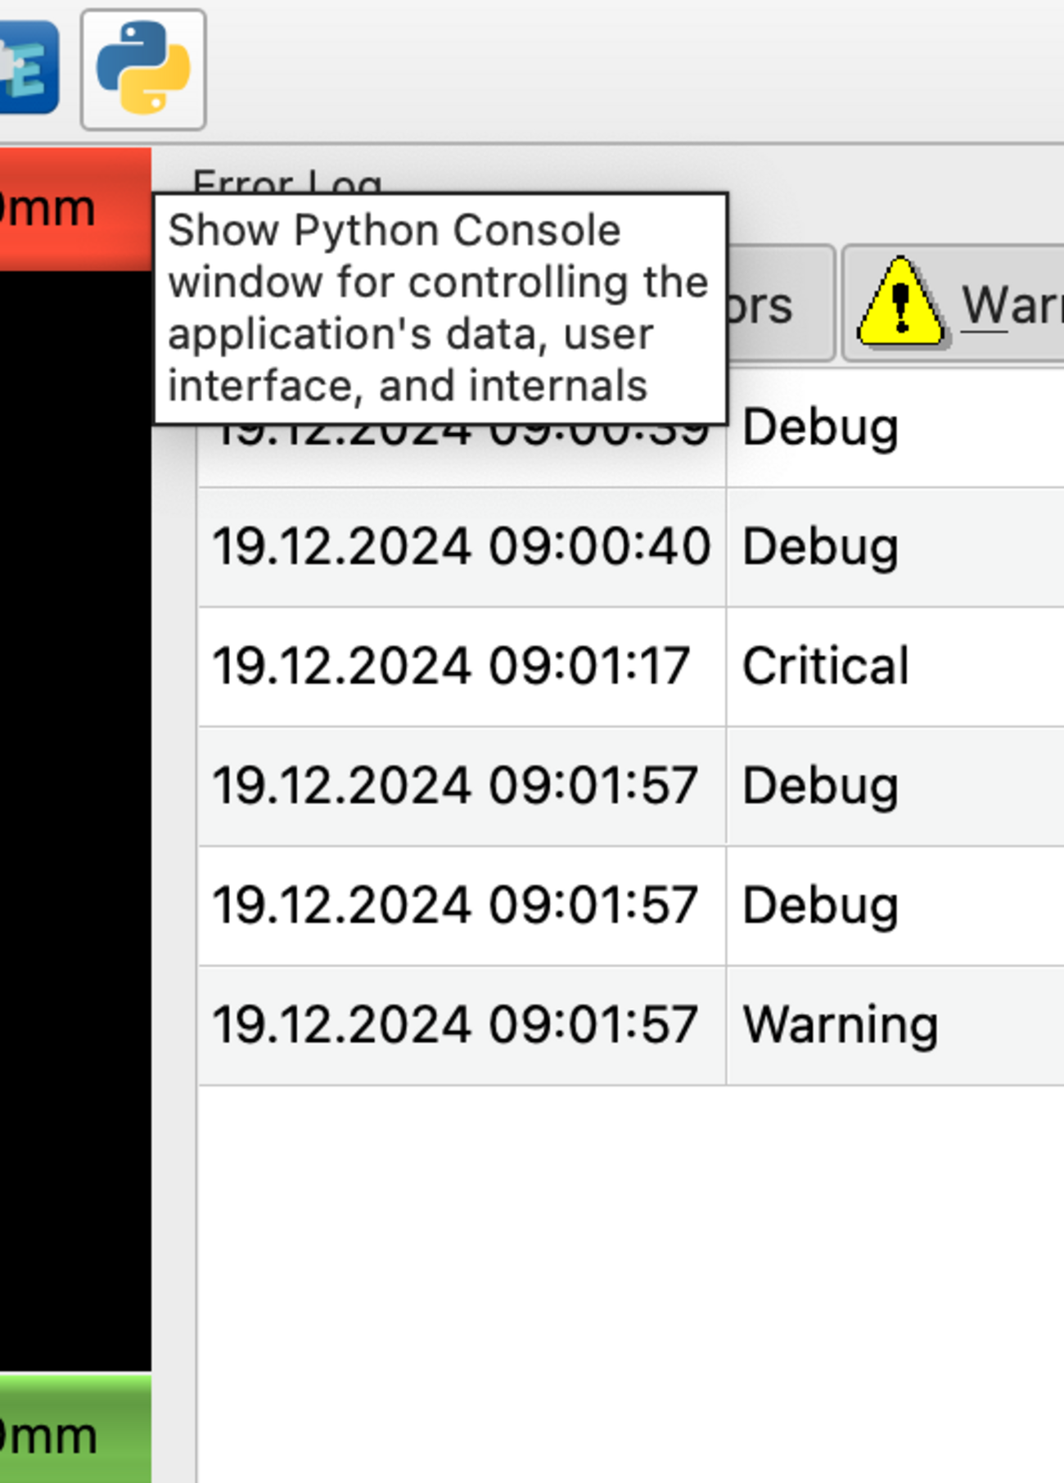Click the blue plugin icon beside Python

pyautogui.click(x=28, y=68)
